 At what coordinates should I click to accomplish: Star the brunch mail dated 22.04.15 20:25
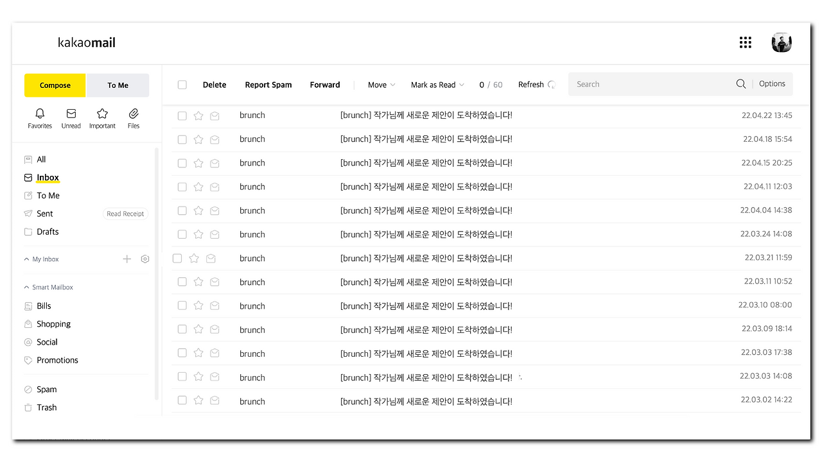coord(198,163)
